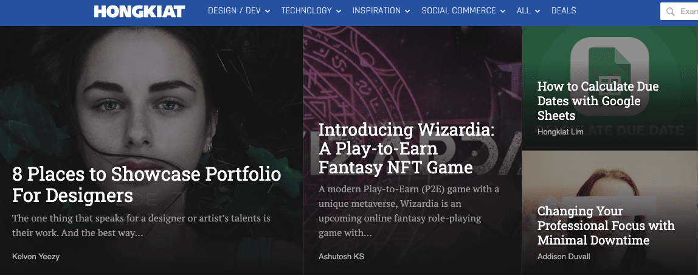Click author name Addison Duvall
Image resolution: width=698 pixels, height=275 pixels.
564,257
